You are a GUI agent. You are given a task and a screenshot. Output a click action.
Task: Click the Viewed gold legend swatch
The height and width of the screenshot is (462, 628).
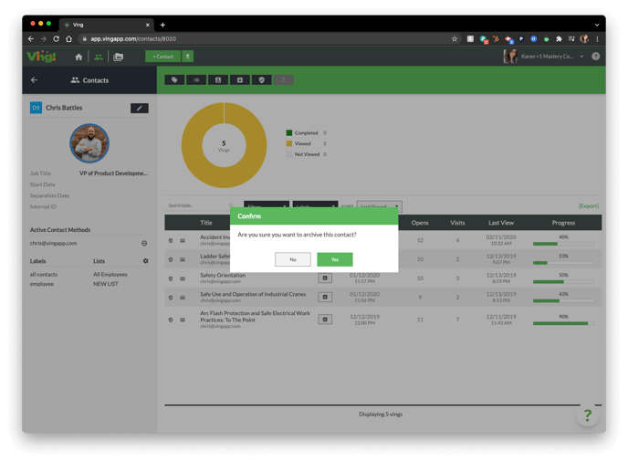pos(289,143)
